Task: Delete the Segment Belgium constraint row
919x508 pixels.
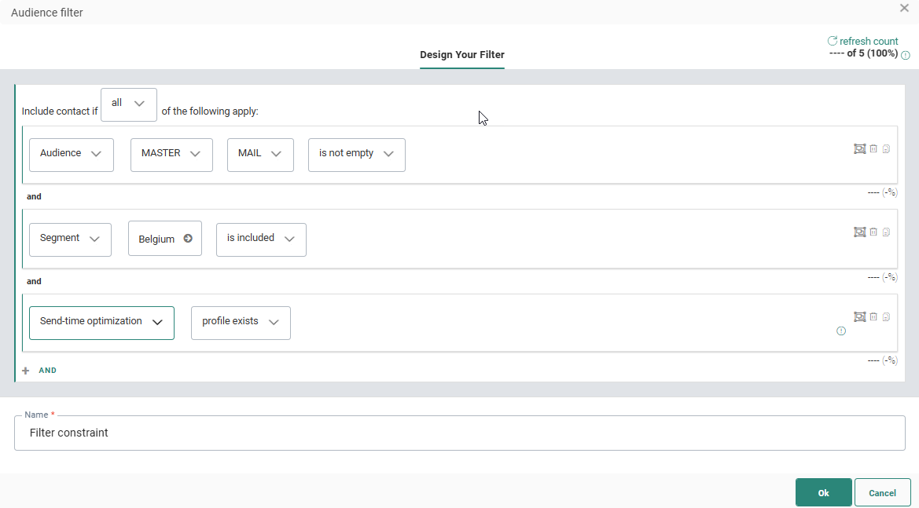Action: coord(873,232)
